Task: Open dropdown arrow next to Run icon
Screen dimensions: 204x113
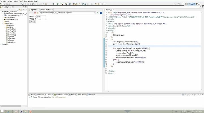Action: click(x=59, y=4)
